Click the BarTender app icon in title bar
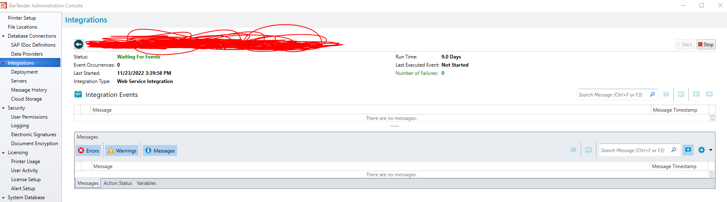Screen dimensions: 727x202 click(4, 5)
